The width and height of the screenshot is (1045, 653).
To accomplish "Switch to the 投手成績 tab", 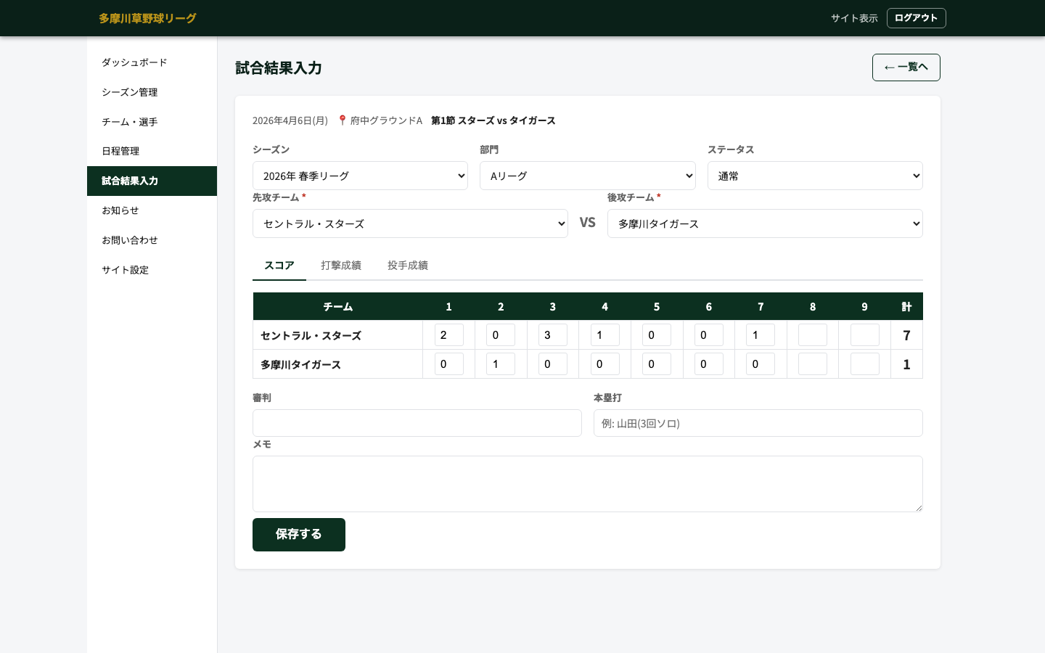I will click(408, 266).
